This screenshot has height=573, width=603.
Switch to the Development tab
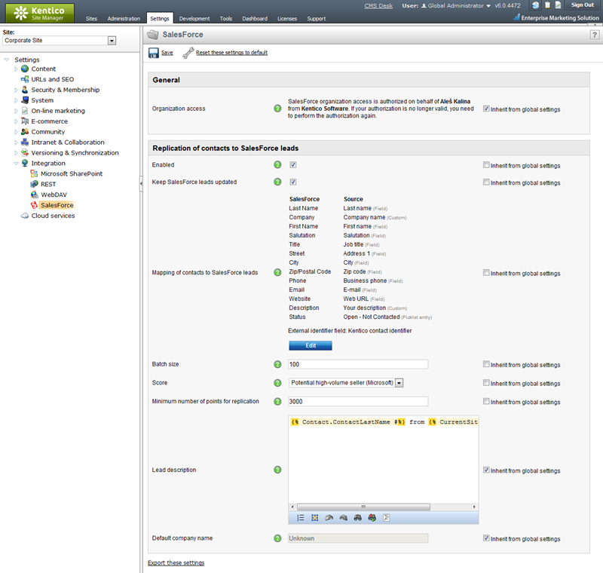pyautogui.click(x=194, y=18)
